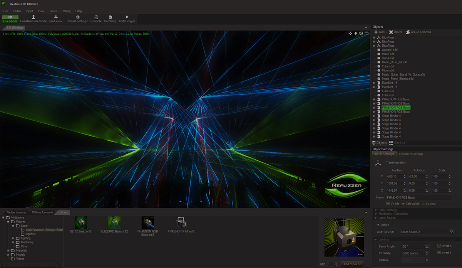Open the Patching tool
462x268 pixels.
[110, 19]
